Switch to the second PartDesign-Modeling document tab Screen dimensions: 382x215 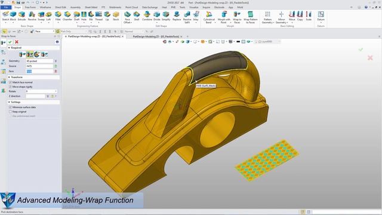click(x=156, y=36)
